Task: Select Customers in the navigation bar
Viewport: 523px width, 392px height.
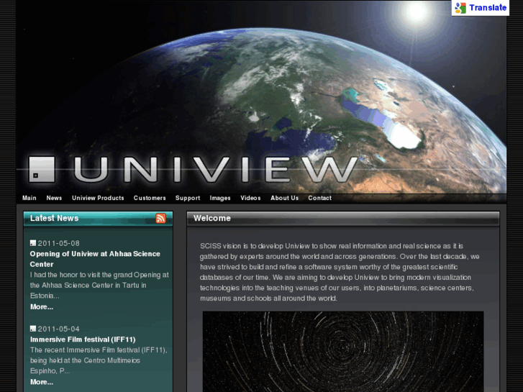Action: pos(150,198)
